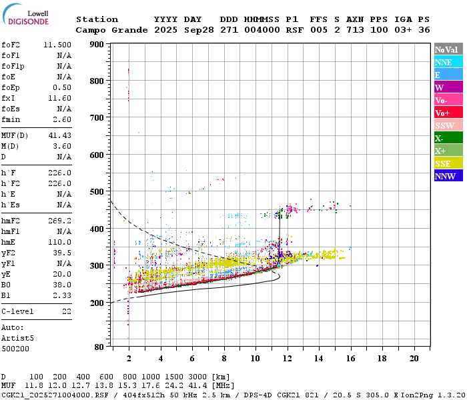The image size is (467, 400).
Task: Click the SSW salmon legend swatch
Action: 448,125
